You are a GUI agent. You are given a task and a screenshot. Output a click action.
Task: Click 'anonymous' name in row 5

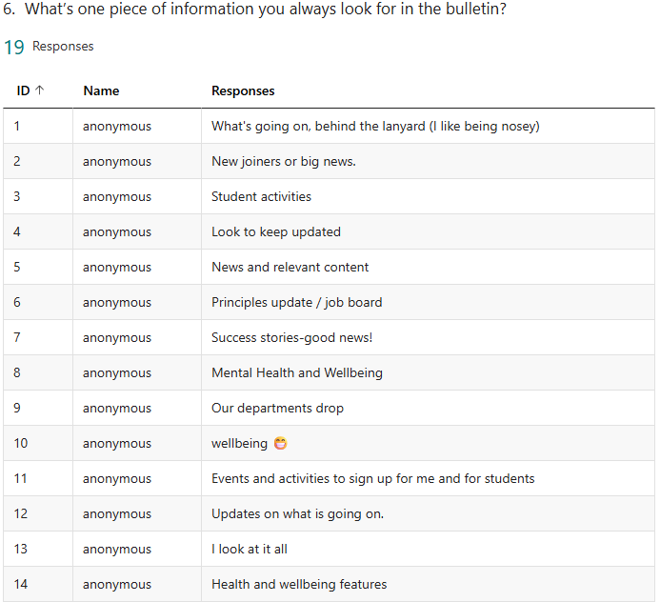116,268
